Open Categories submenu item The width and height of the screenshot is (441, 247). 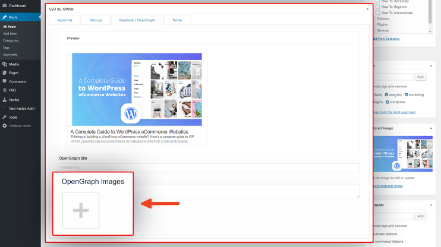(x=11, y=41)
